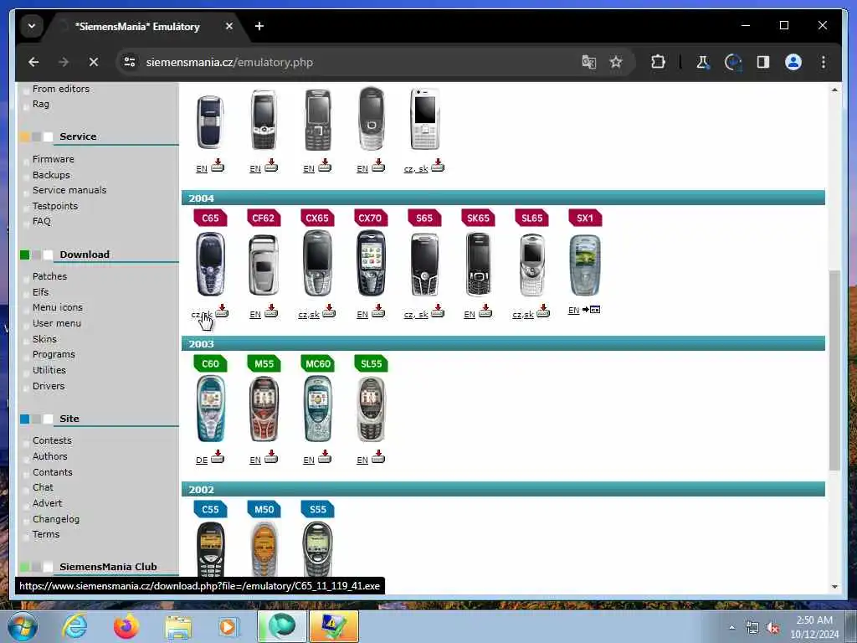Select the SiemensMania Emulátory tab
Viewport: 857px width, 643px height.
(x=137, y=26)
